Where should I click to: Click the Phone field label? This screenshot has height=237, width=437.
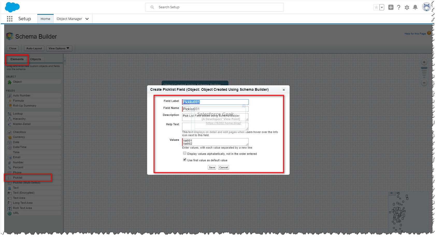[17, 173]
